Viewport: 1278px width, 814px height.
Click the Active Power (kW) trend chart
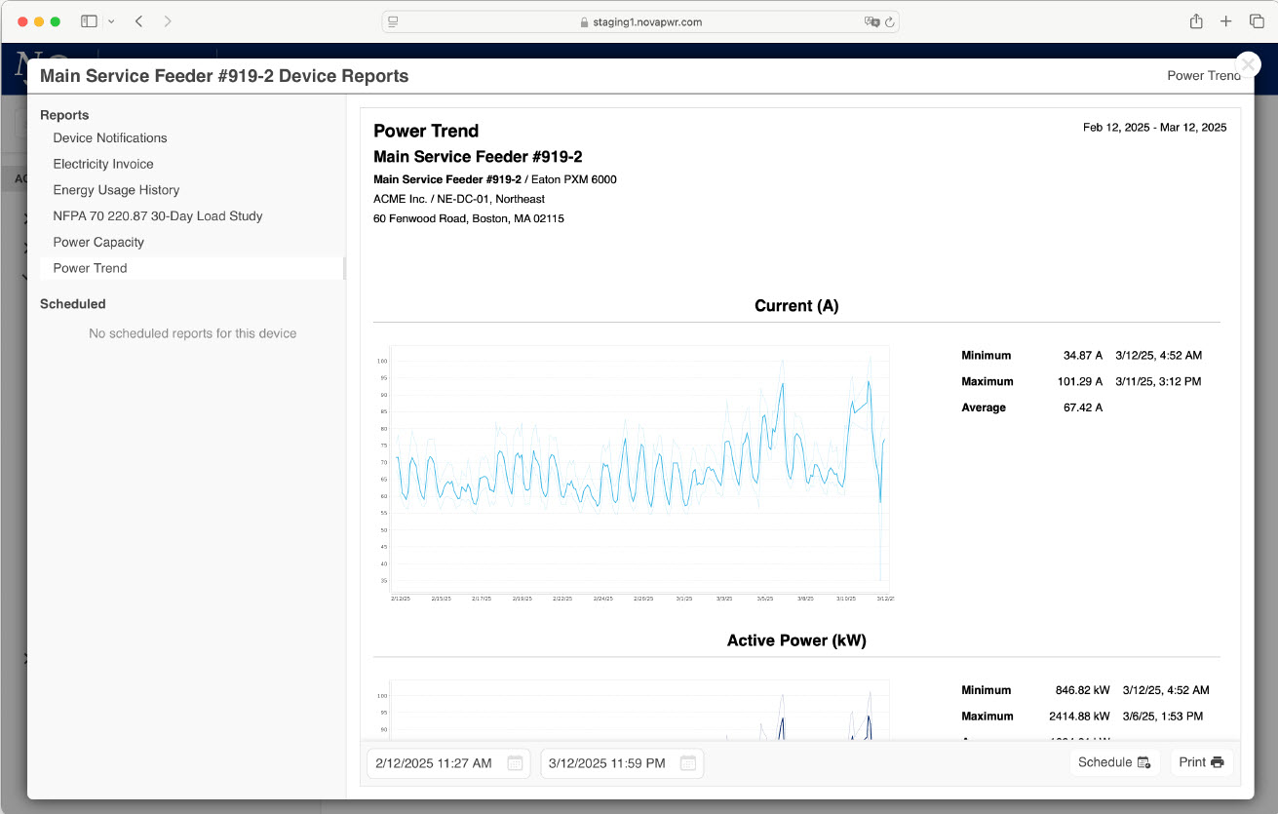634,710
